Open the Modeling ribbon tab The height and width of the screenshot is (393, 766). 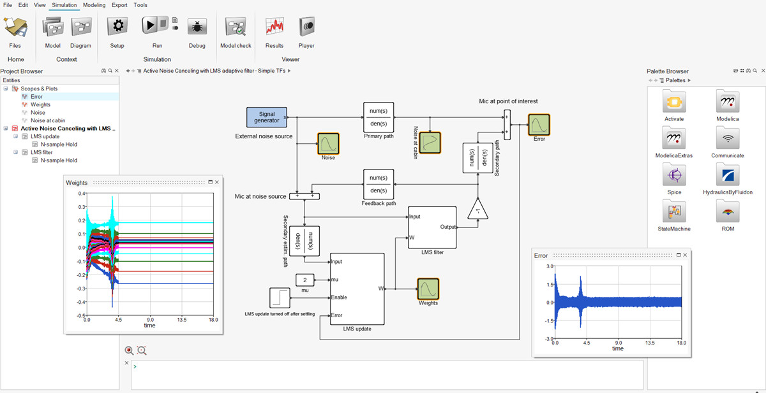coord(94,5)
